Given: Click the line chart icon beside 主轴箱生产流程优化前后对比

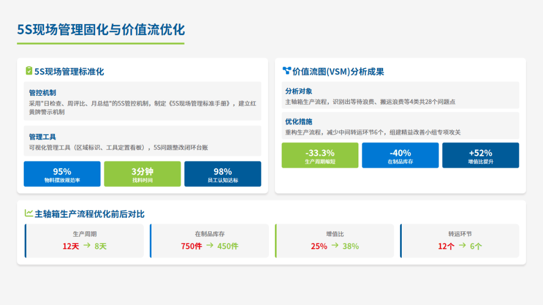Looking at the screenshot, I should click(29, 213).
